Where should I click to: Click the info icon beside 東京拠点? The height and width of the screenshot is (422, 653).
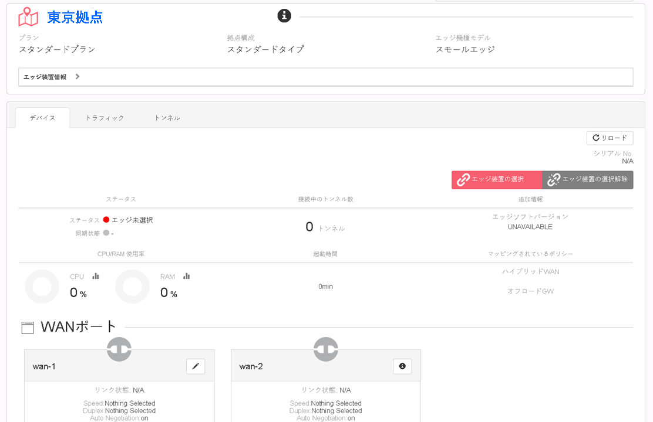(284, 16)
